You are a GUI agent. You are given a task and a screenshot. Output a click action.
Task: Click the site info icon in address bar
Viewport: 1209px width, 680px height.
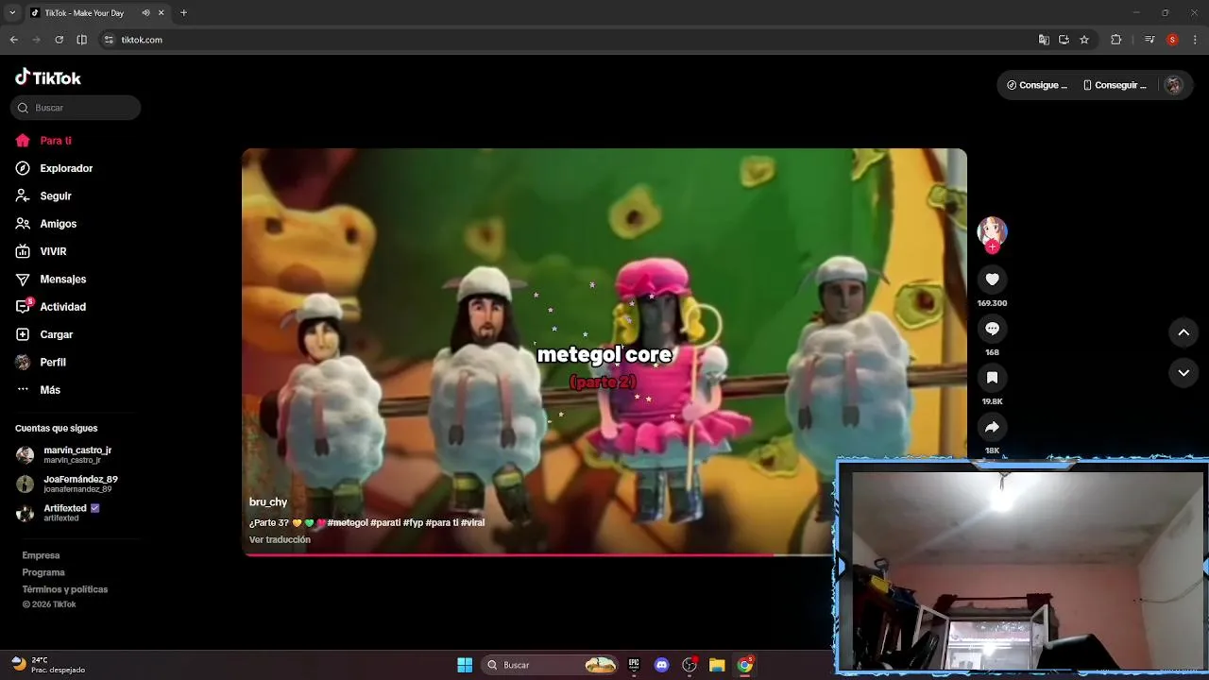(x=109, y=40)
